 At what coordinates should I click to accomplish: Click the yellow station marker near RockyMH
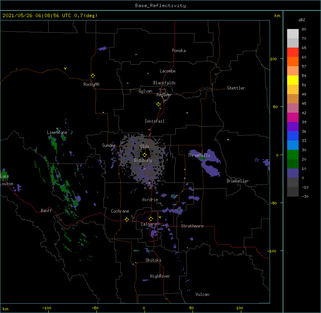[x=93, y=76]
